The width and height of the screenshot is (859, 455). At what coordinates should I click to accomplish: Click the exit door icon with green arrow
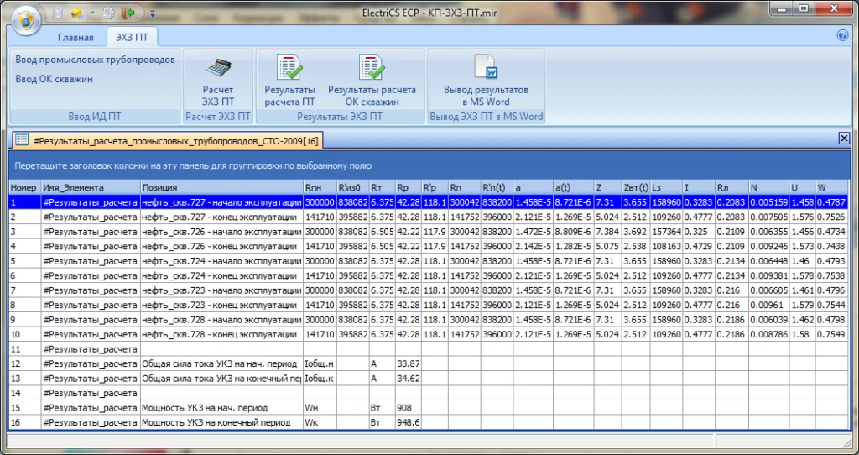(128, 13)
